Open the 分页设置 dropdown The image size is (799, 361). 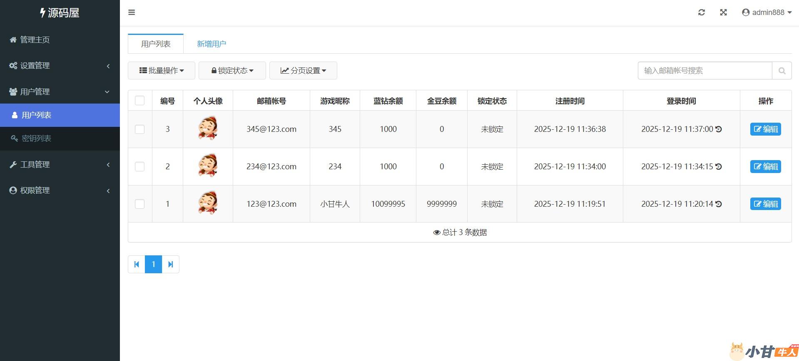(x=303, y=71)
